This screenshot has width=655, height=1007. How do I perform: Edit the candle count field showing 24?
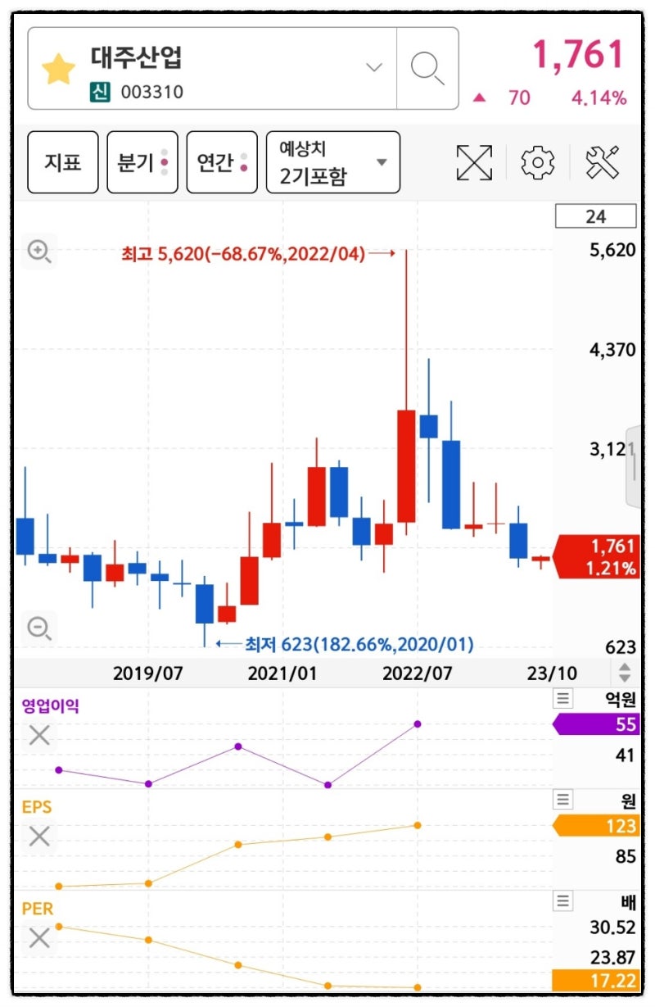point(595,216)
